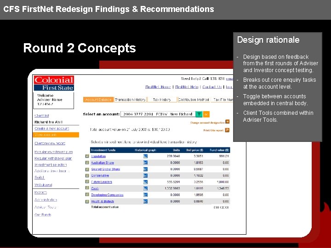Open the Imputation fund link
331x248 pixels.
coord(98,156)
